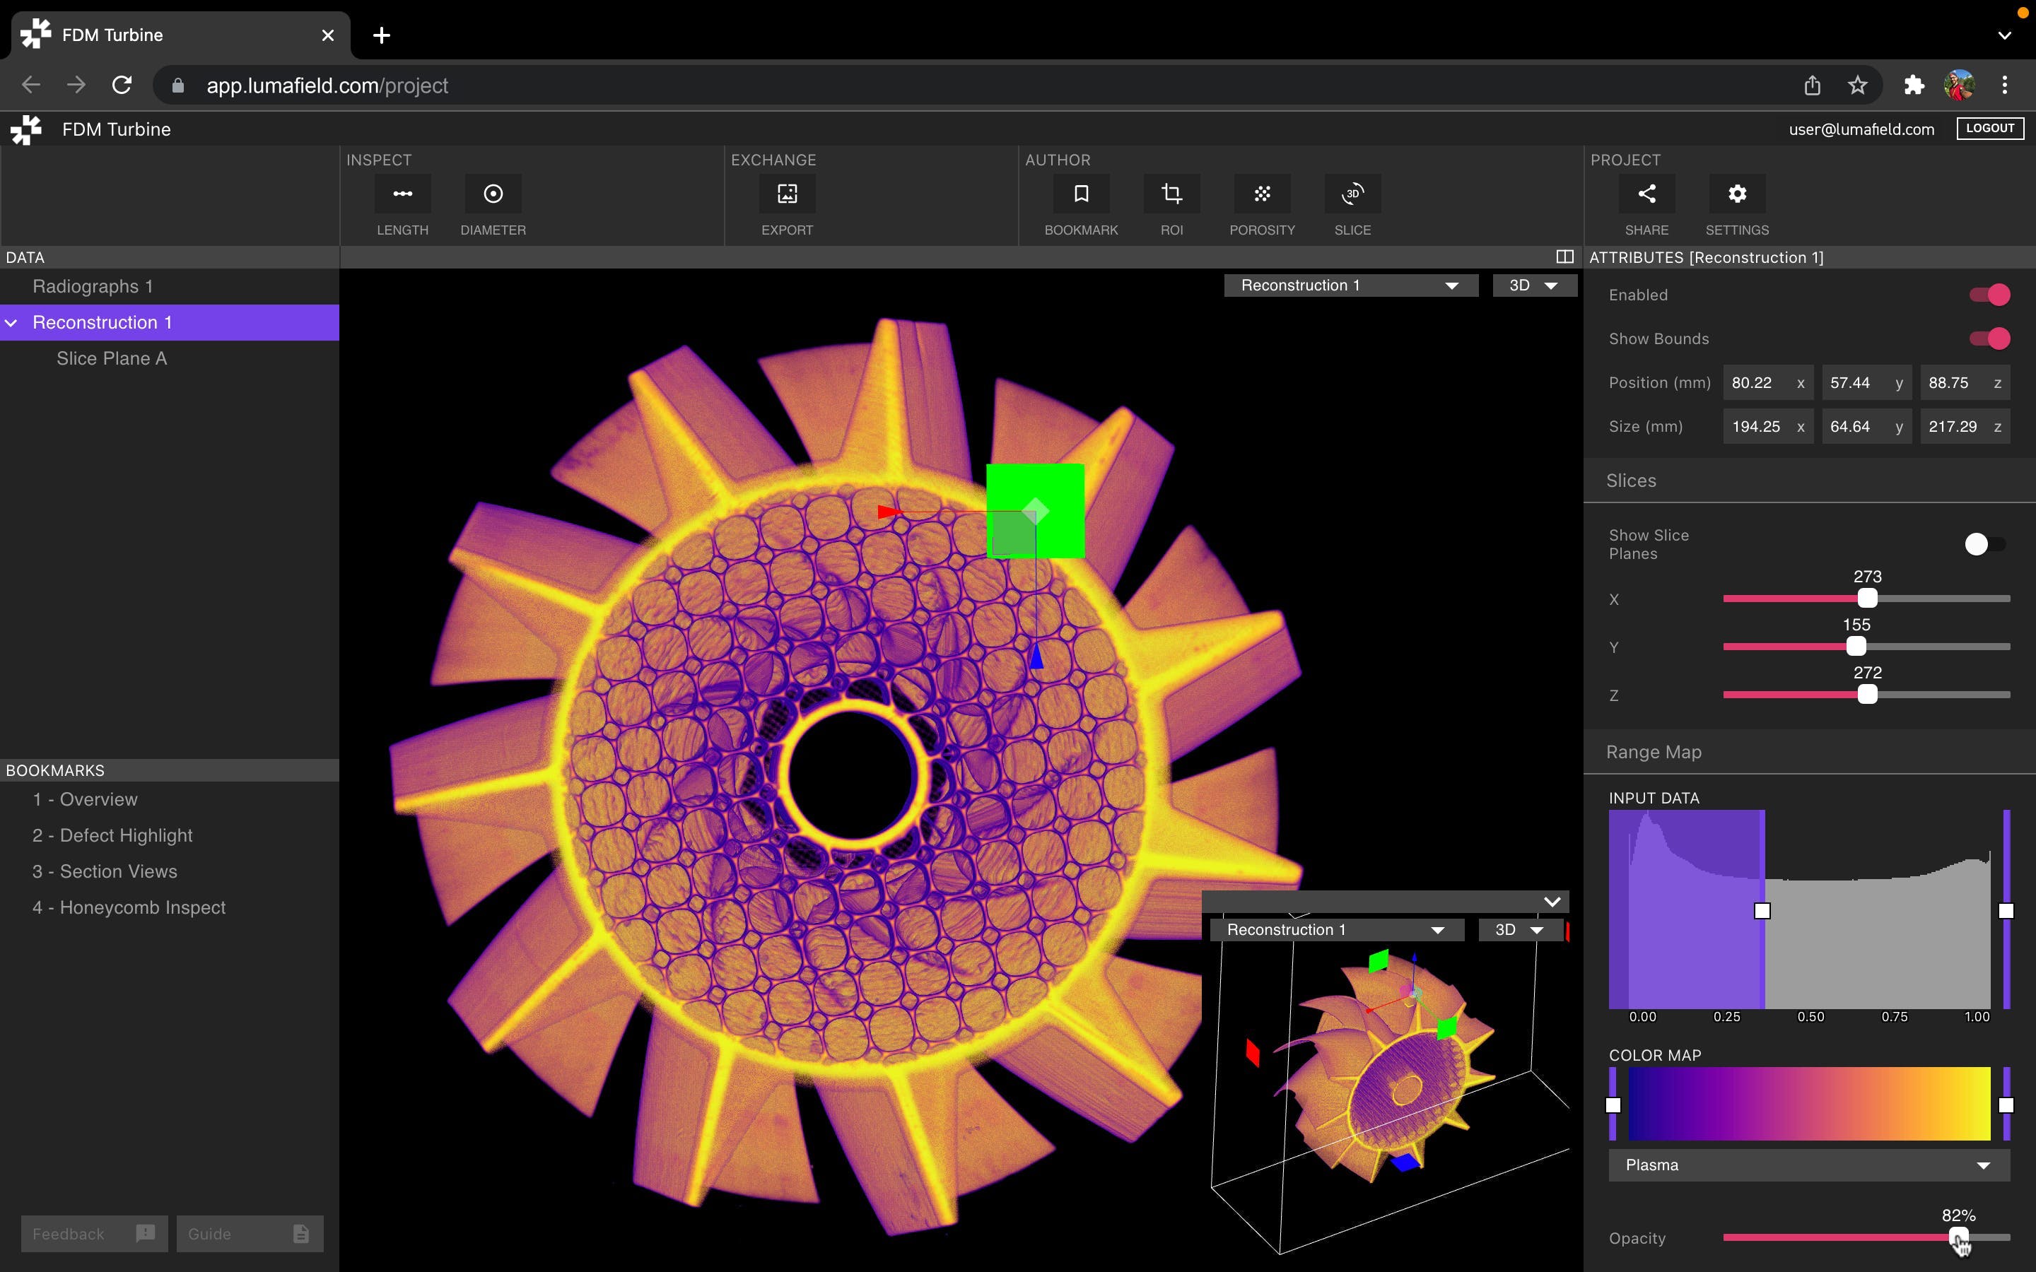Click the user@lumafield.com account text
Viewport: 2036px width, 1272px height.
(1861, 129)
